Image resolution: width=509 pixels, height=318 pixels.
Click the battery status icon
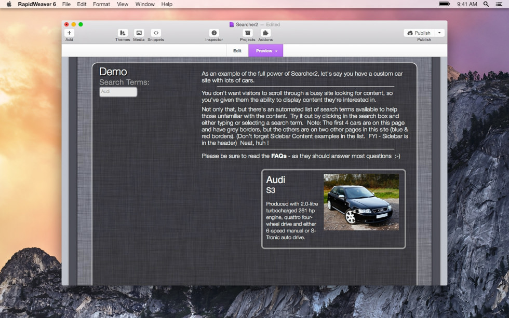tap(445, 4)
